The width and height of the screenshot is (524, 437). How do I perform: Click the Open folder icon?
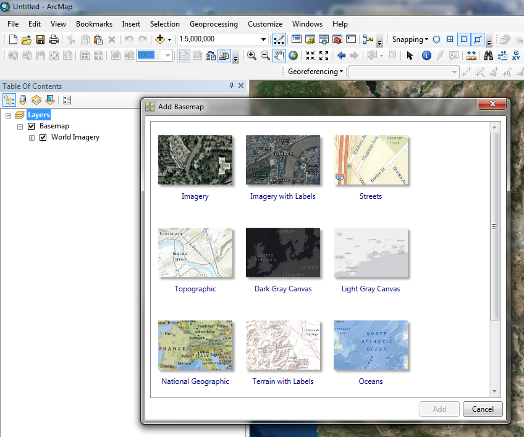(x=27, y=40)
